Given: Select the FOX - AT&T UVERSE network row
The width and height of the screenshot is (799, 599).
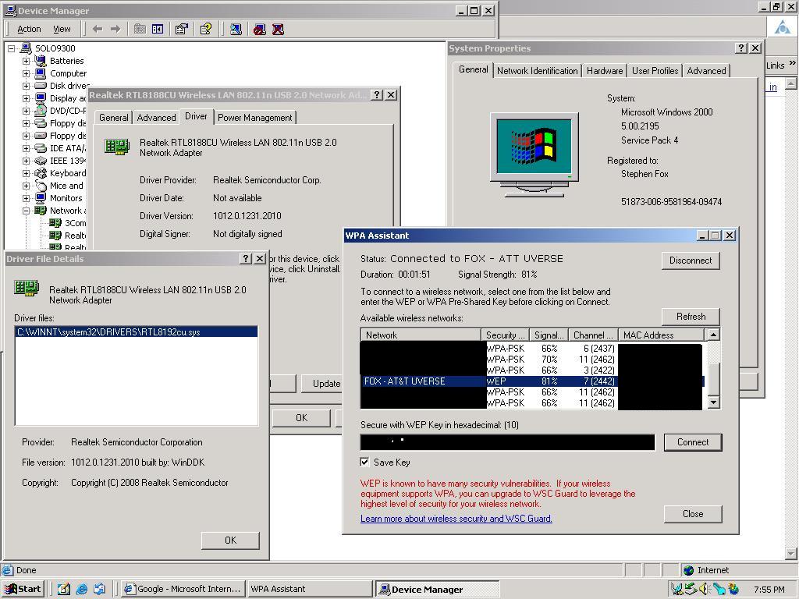Looking at the screenshot, I should 534,381.
